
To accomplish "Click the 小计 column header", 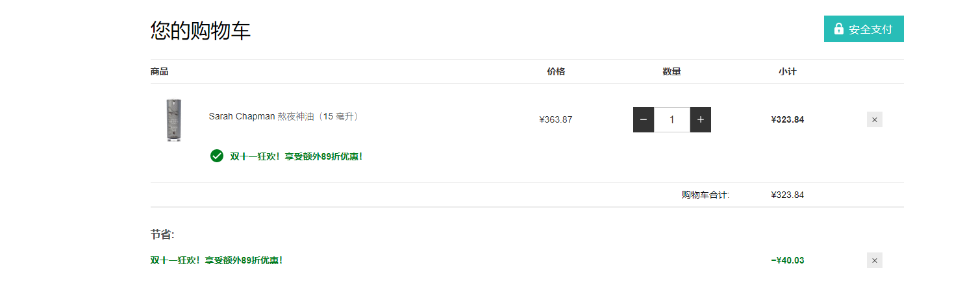I will (x=788, y=71).
